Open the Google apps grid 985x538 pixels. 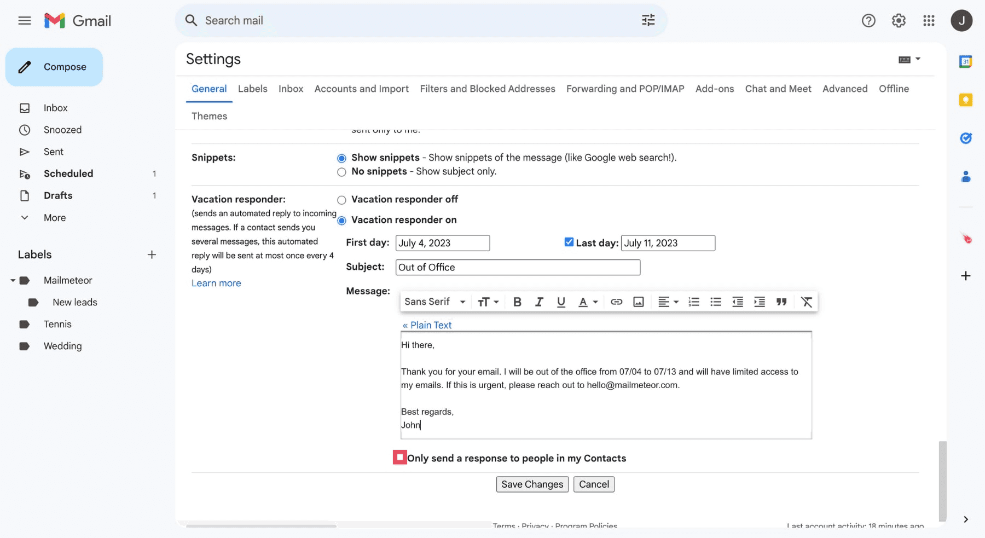(x=929, y=21)
